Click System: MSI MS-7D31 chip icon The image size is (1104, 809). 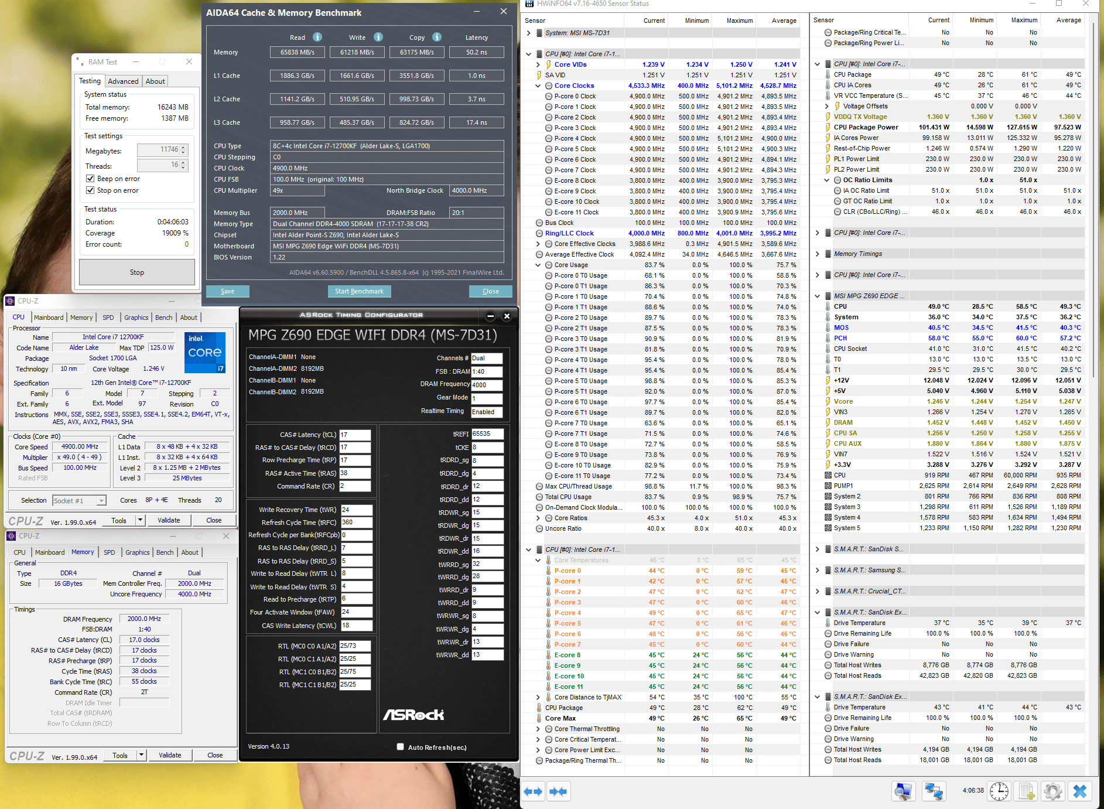(540, 33)
